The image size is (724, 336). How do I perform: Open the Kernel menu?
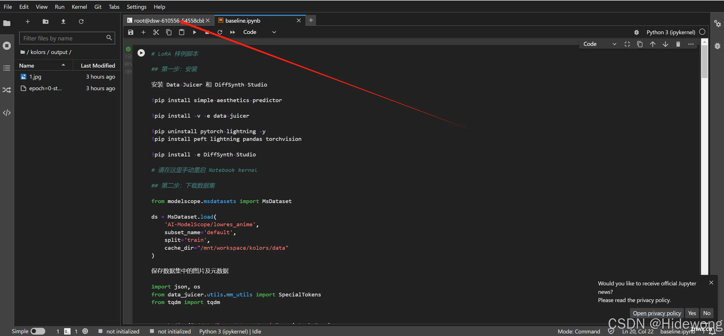[x=79, y=7]
